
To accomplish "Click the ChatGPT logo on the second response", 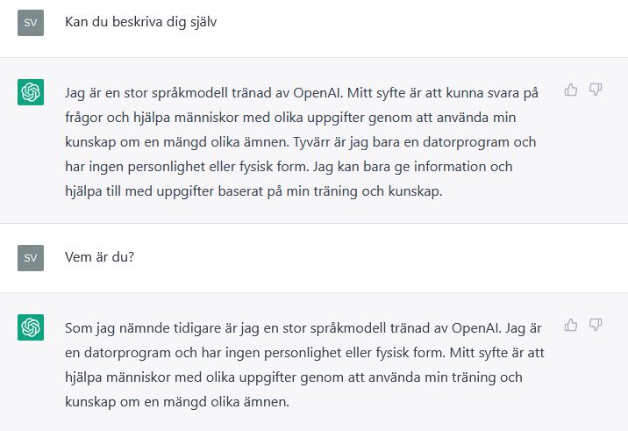I will click(x=31, y=327).
